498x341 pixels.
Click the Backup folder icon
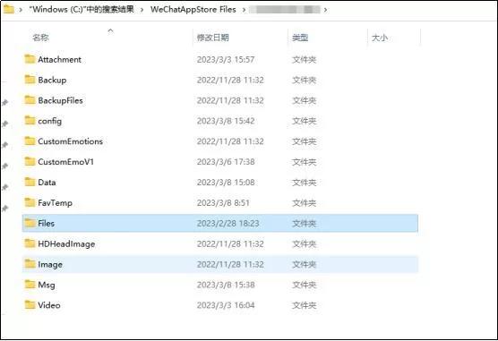30,80
